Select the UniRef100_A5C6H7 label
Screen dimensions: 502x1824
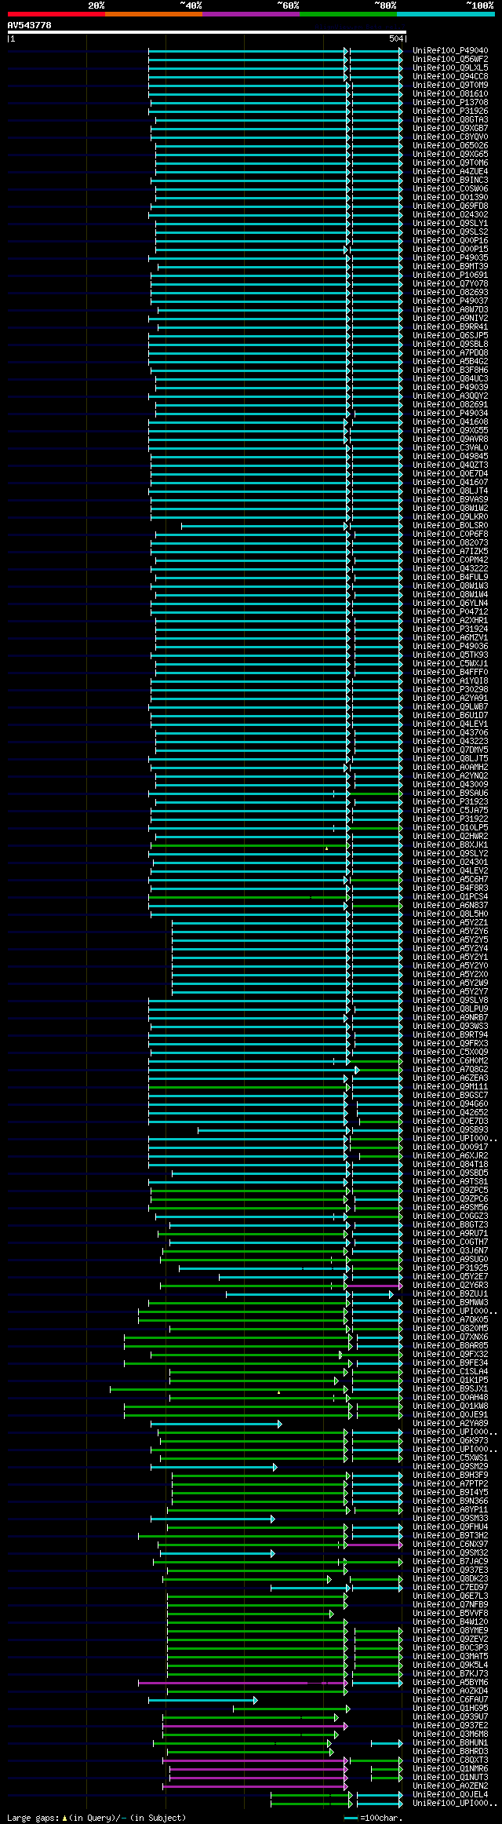pyautogui.click(x=450, y=879)
